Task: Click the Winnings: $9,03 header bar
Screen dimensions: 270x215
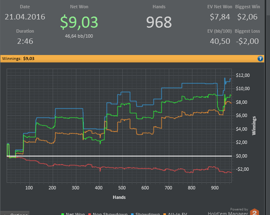Action: (x=132, y=59)
